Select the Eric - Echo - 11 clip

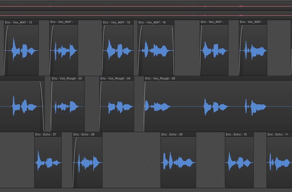[279, 160]
